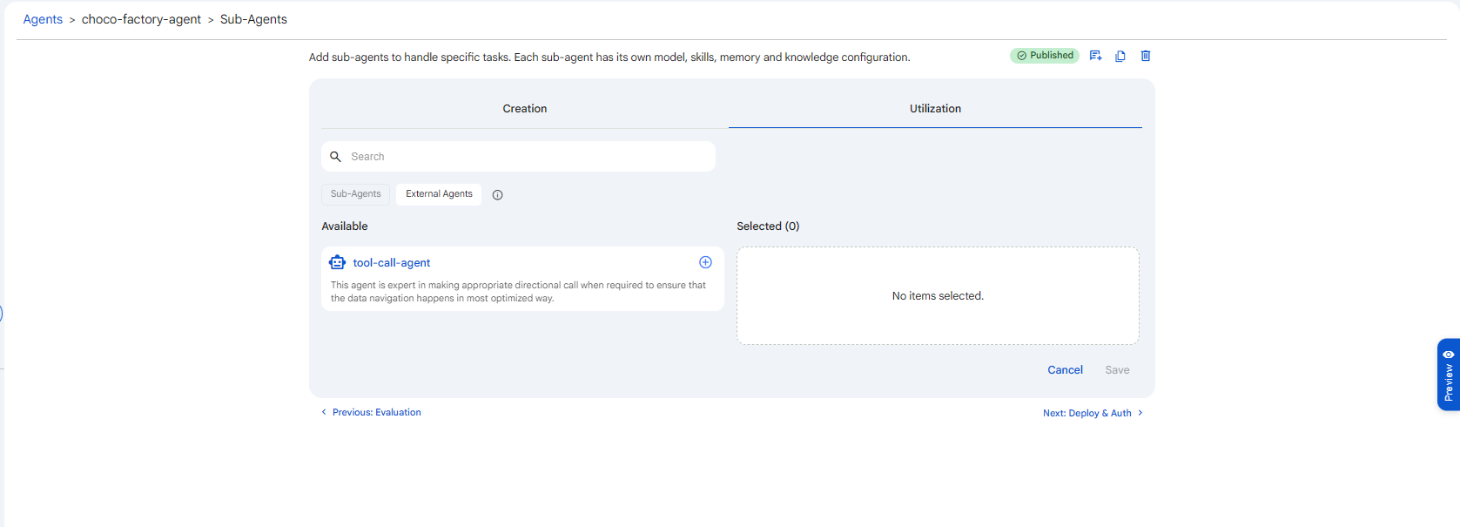Select the Sub-Agents filter chip
The width and height of the screenshot is (1460, 527).
(x=355, y=194)
